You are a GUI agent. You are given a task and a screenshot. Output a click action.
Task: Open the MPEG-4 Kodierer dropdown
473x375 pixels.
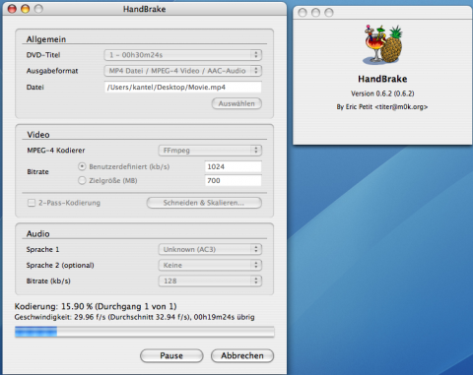[210, 151]
